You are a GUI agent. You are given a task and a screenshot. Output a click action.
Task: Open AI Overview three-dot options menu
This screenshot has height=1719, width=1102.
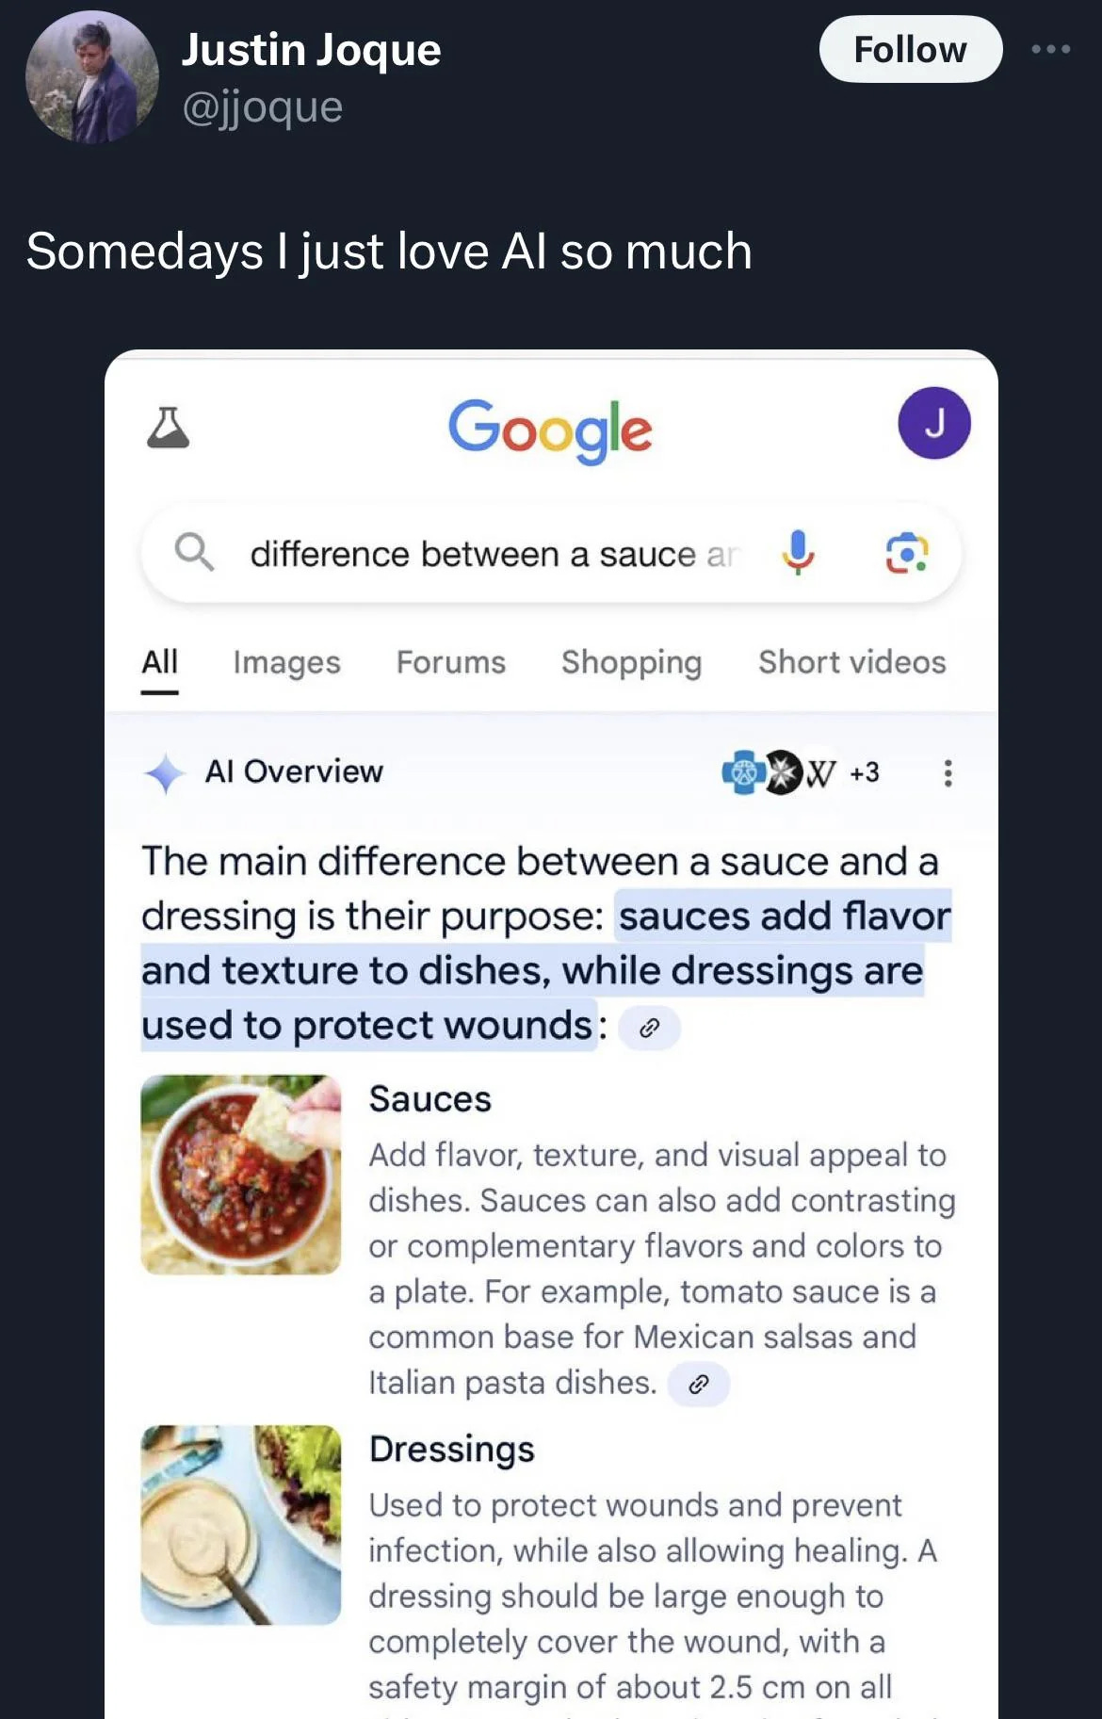click(x=948, y=773)
